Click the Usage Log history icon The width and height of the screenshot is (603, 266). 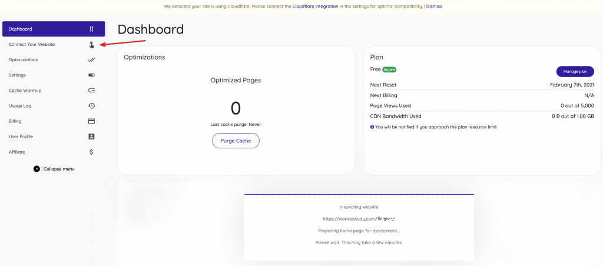(x=91, y=106)
